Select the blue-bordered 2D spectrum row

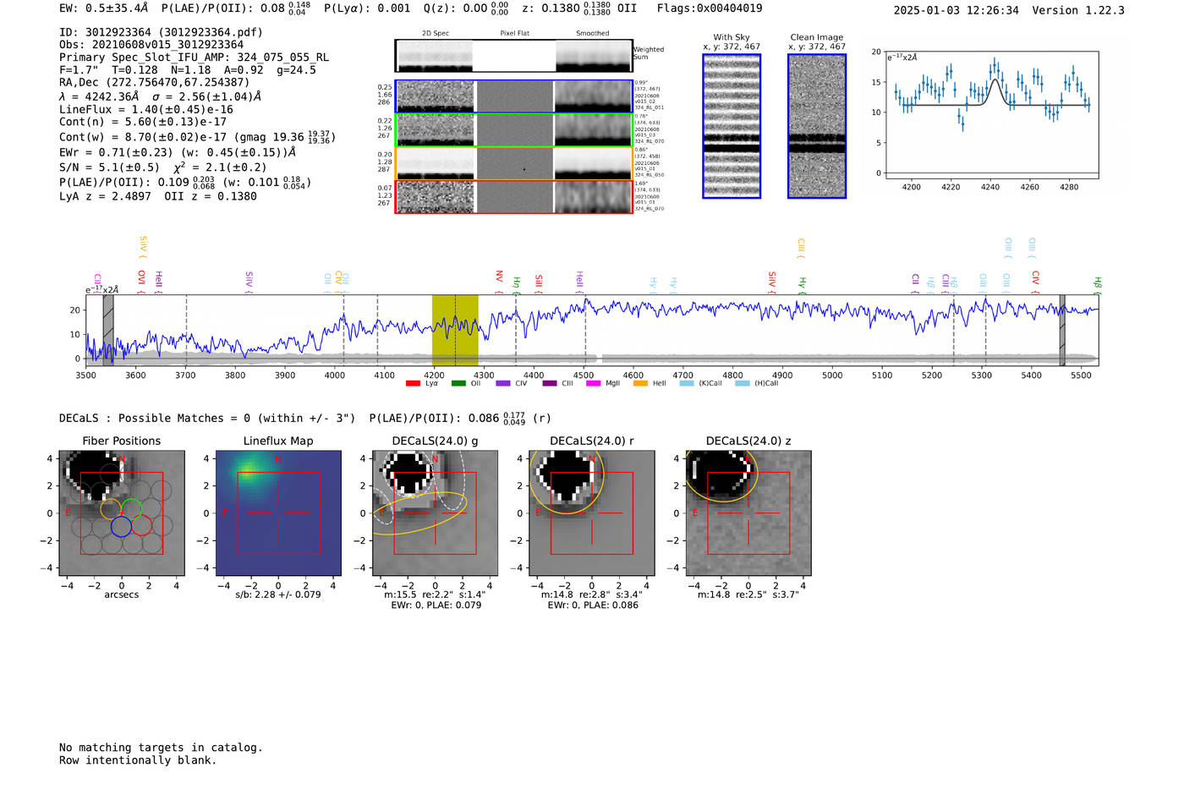514,96
